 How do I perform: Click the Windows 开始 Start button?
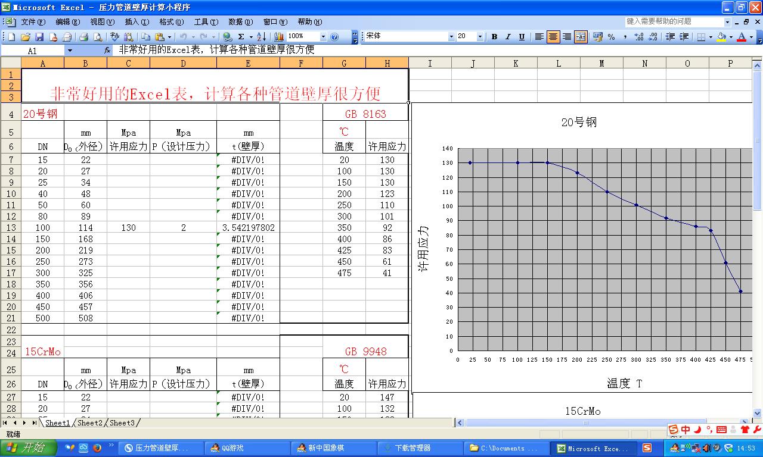click(29, 448)
